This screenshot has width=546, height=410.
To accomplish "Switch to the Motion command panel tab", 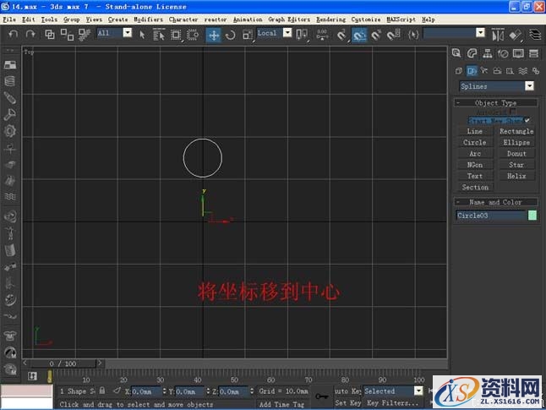I will (x=503, y=53).
